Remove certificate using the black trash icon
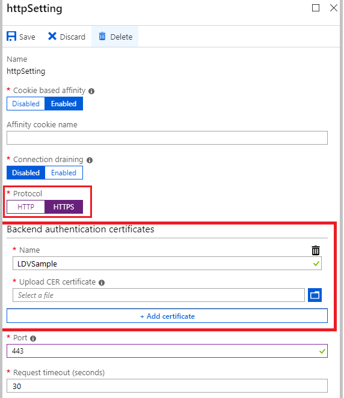This screenshot has height=398, width=344. click(316, 250)
